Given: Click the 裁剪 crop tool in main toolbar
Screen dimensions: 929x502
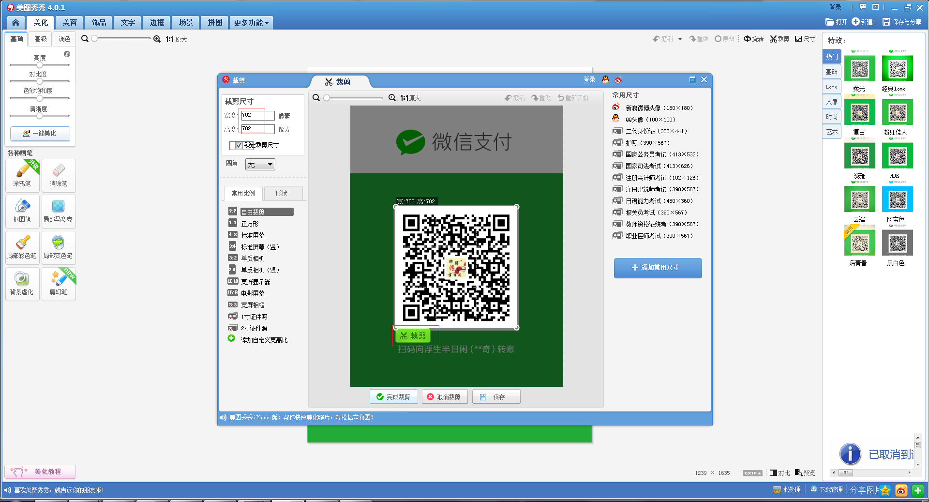Looking at the screenshot, I should [x=779, y=39].
